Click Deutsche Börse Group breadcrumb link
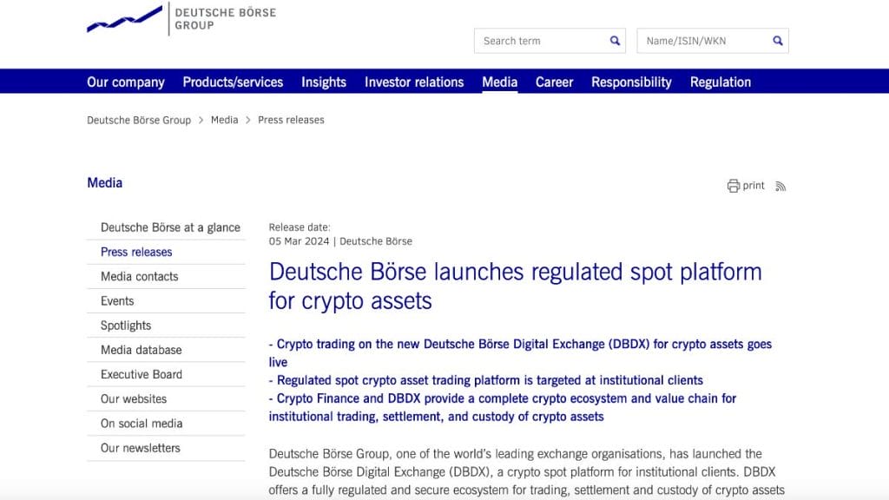Screen dimensions: 889x500 coord(139,120)
